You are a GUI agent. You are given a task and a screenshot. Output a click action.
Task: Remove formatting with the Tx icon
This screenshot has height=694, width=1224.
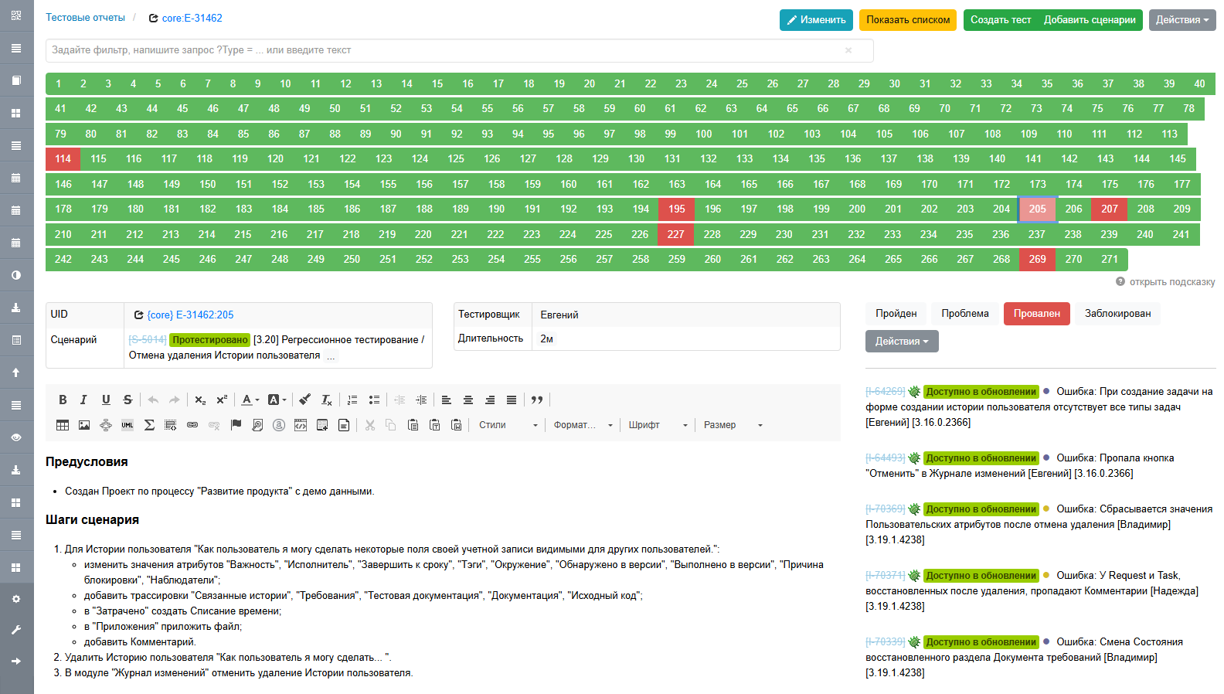327,400
